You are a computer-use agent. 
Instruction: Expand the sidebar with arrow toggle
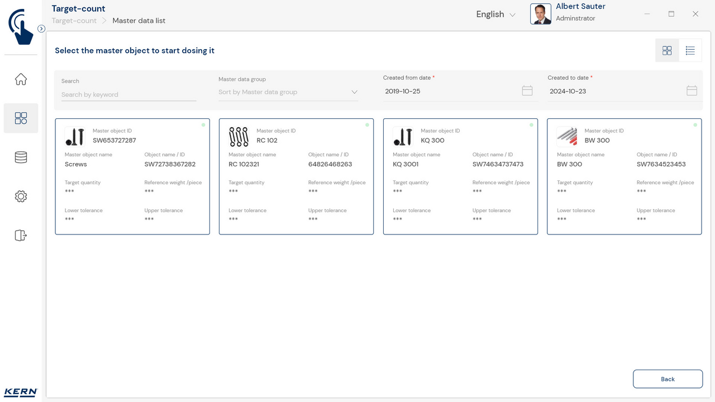click(41, 28)
